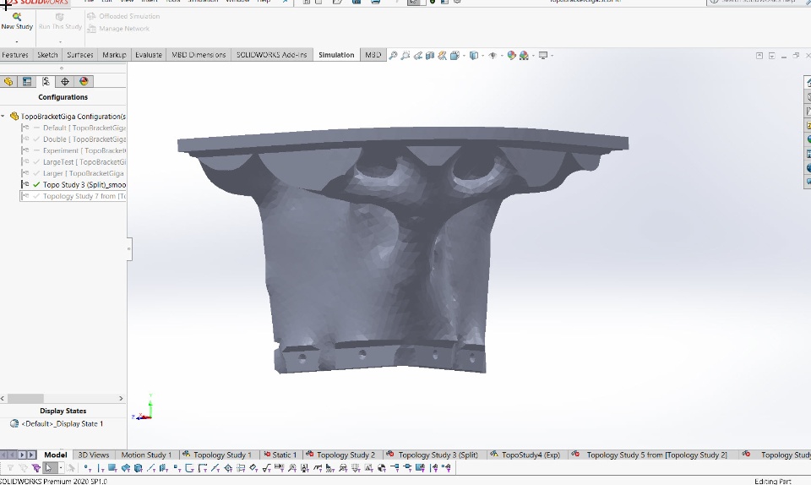Collapse the TopoBracketGiga Configuration(s) tree node

(3, 116)
